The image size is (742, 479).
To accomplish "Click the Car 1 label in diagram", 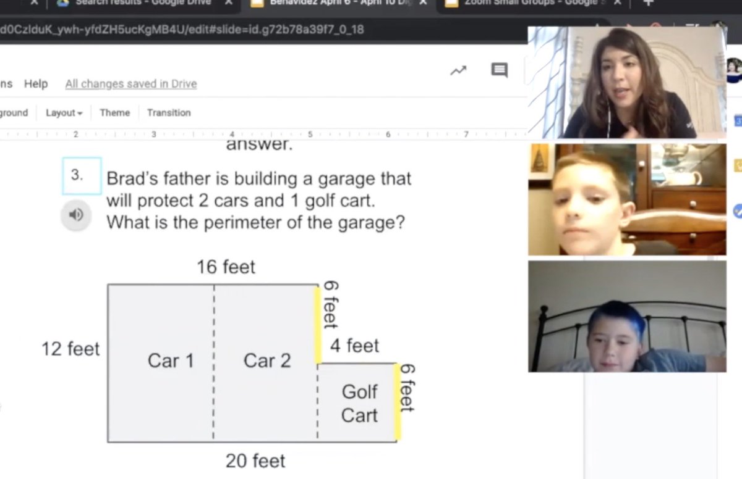I will point(171,360).
